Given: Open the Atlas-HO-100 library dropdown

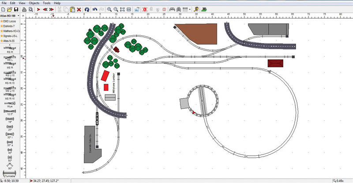Looking at the screenshot, I should click(x=12, y=16).
